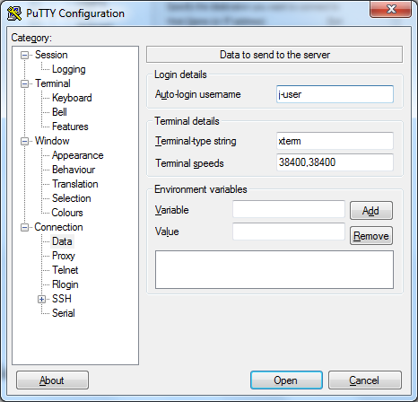Open the Serial category

click(x=64, y=313)
